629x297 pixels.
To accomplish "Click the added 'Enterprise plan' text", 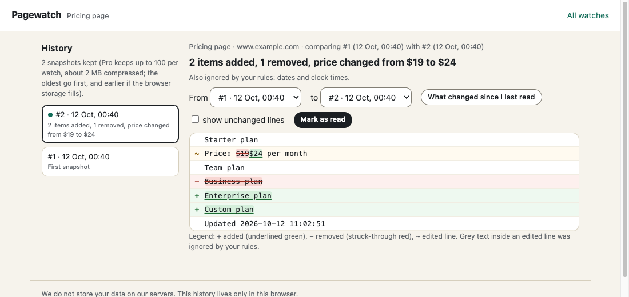I will coord(238,195).
